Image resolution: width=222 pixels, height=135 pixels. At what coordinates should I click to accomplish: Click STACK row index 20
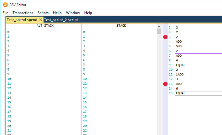(85, 126)
